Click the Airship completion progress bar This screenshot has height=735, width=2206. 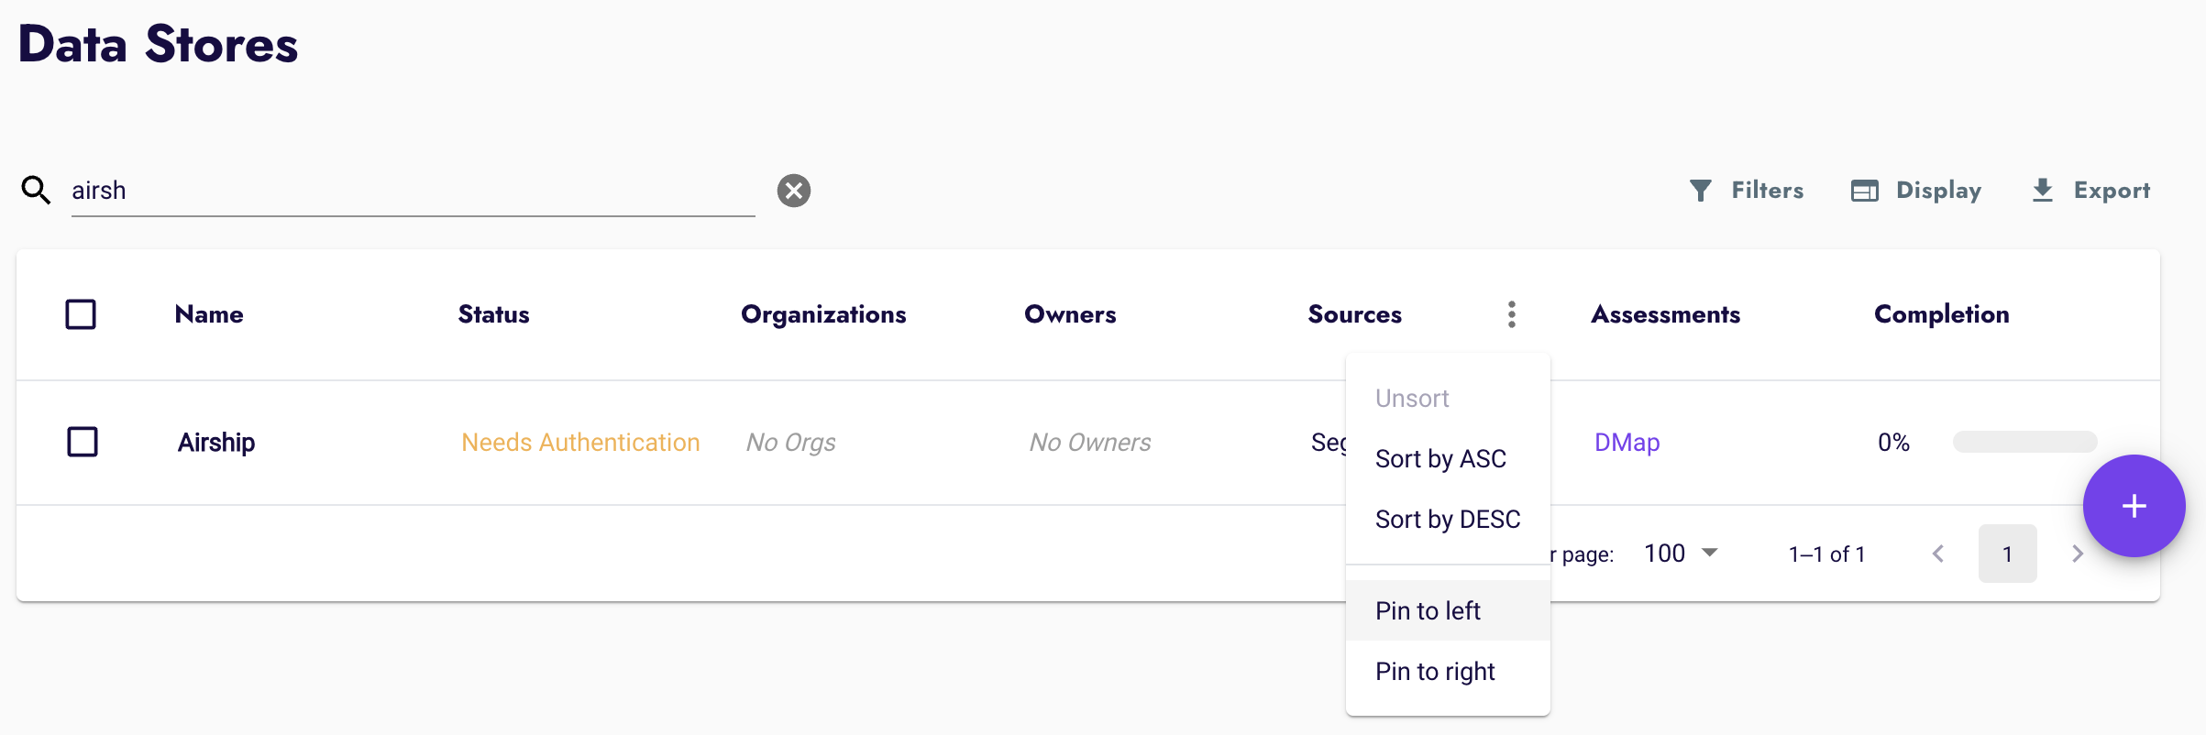pyautogui.click(x=2024, y=442)
